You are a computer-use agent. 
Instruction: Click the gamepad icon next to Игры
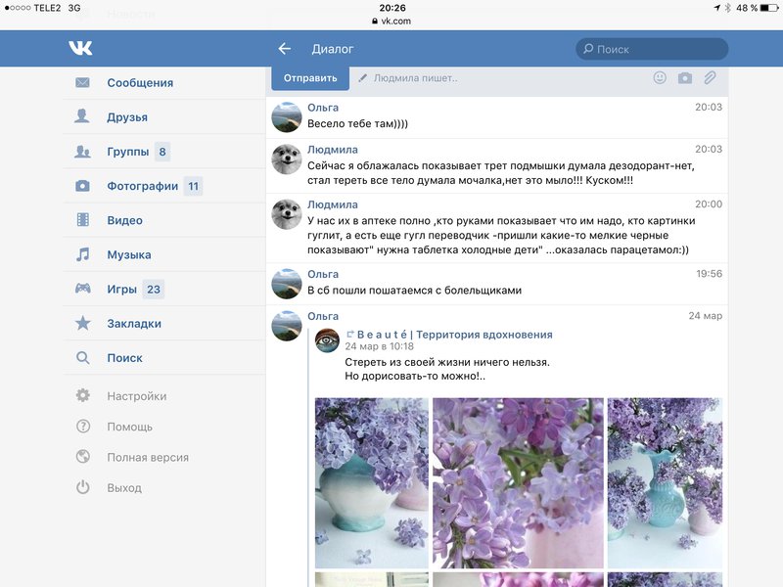[x=83, y=288]
